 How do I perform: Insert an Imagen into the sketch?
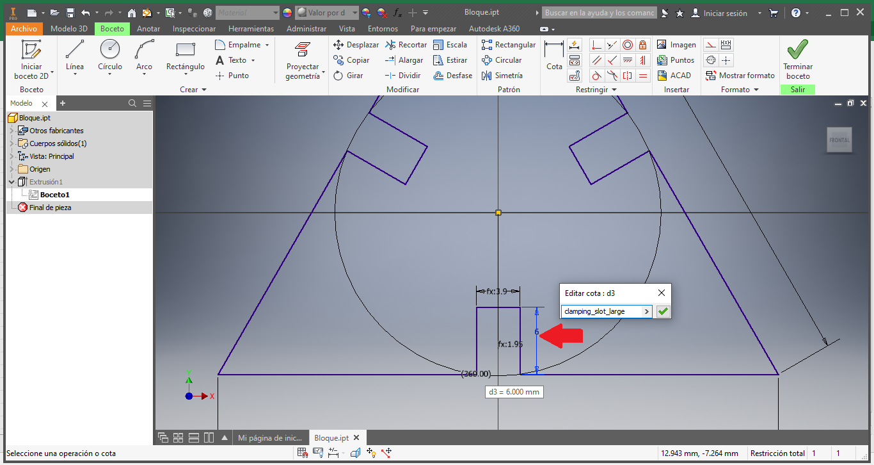tap(676, 45)
